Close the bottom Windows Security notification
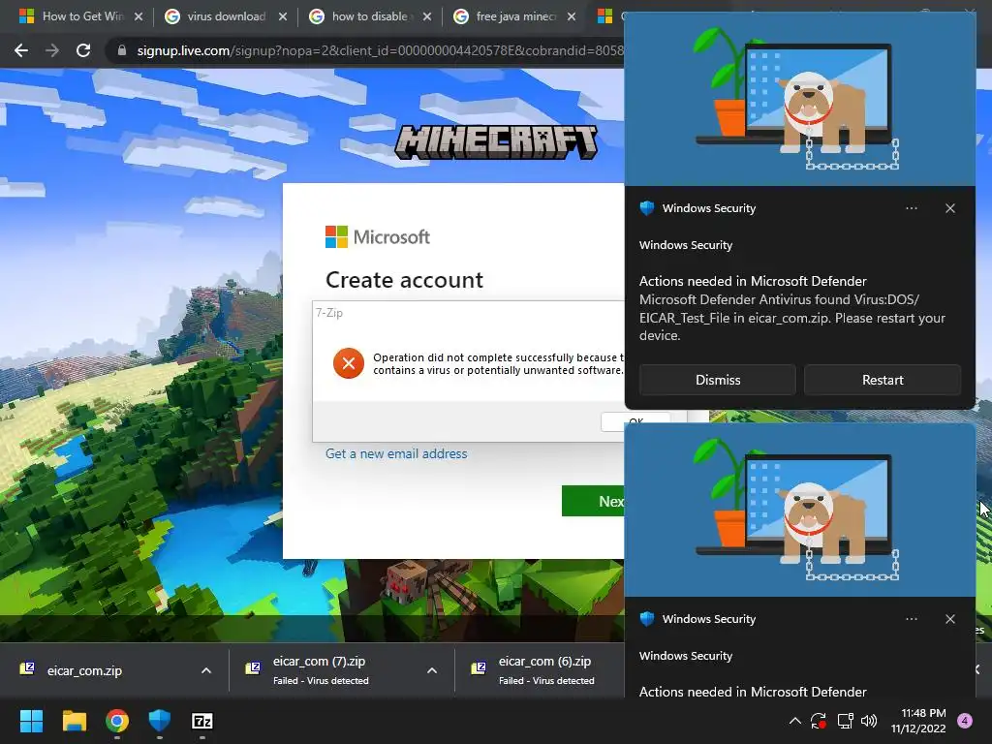Screen dimensions: 992x744 click(x=950, y=619)
